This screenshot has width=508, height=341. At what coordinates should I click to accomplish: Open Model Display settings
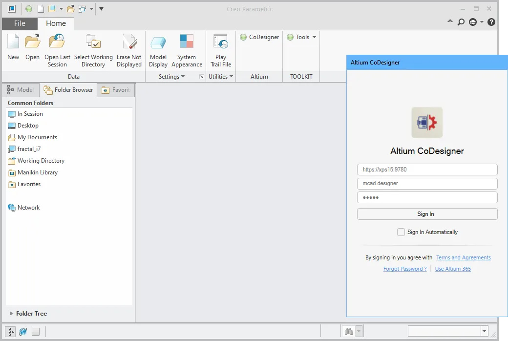pos(158,51)
